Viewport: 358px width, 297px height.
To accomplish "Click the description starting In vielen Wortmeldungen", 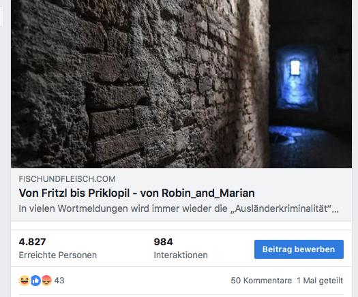I will coord(179,208).
